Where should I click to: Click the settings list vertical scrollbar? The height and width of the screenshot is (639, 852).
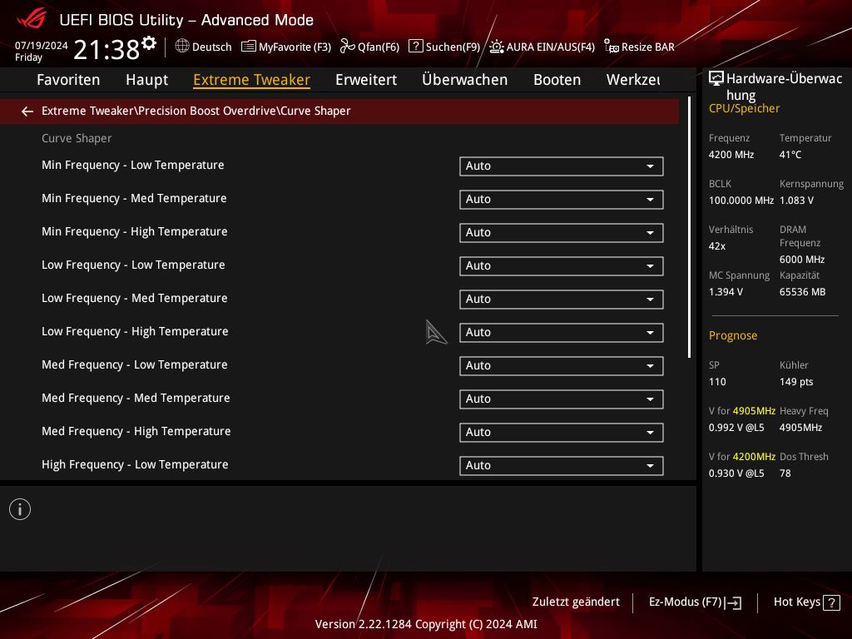click(690, 227)
